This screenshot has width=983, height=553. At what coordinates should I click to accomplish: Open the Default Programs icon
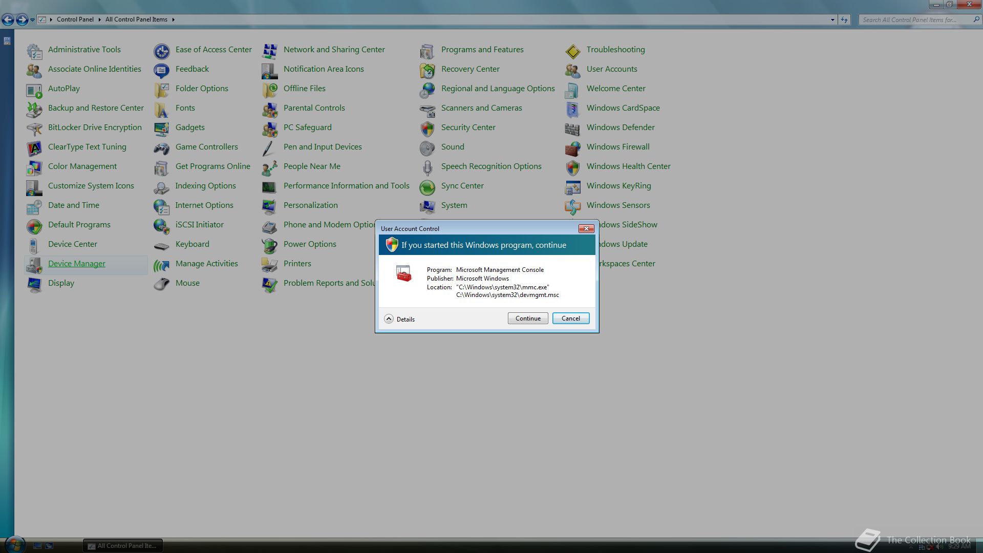click(34, 226)
